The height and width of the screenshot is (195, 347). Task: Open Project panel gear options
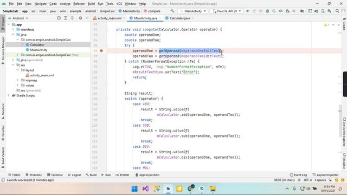pyautogui.click(x=81, y=18)
